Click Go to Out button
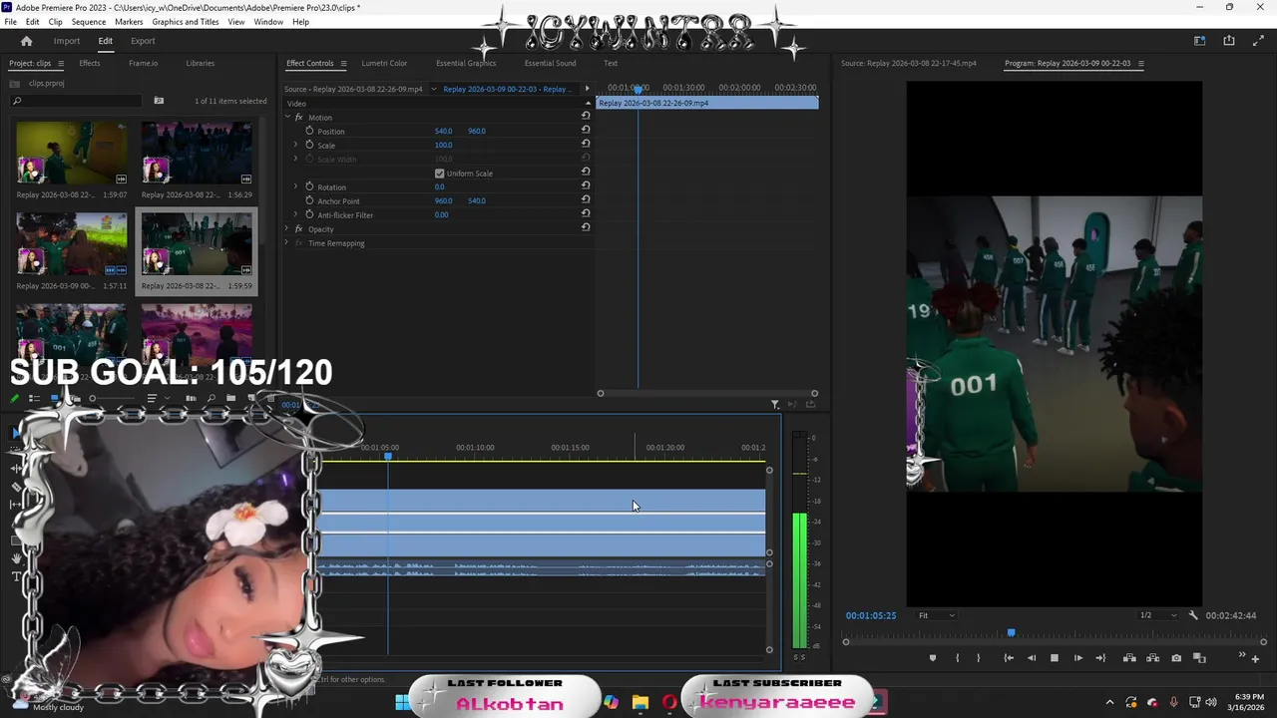The width and height of the screenshot is (1277, 718). tap(1100, 658)
